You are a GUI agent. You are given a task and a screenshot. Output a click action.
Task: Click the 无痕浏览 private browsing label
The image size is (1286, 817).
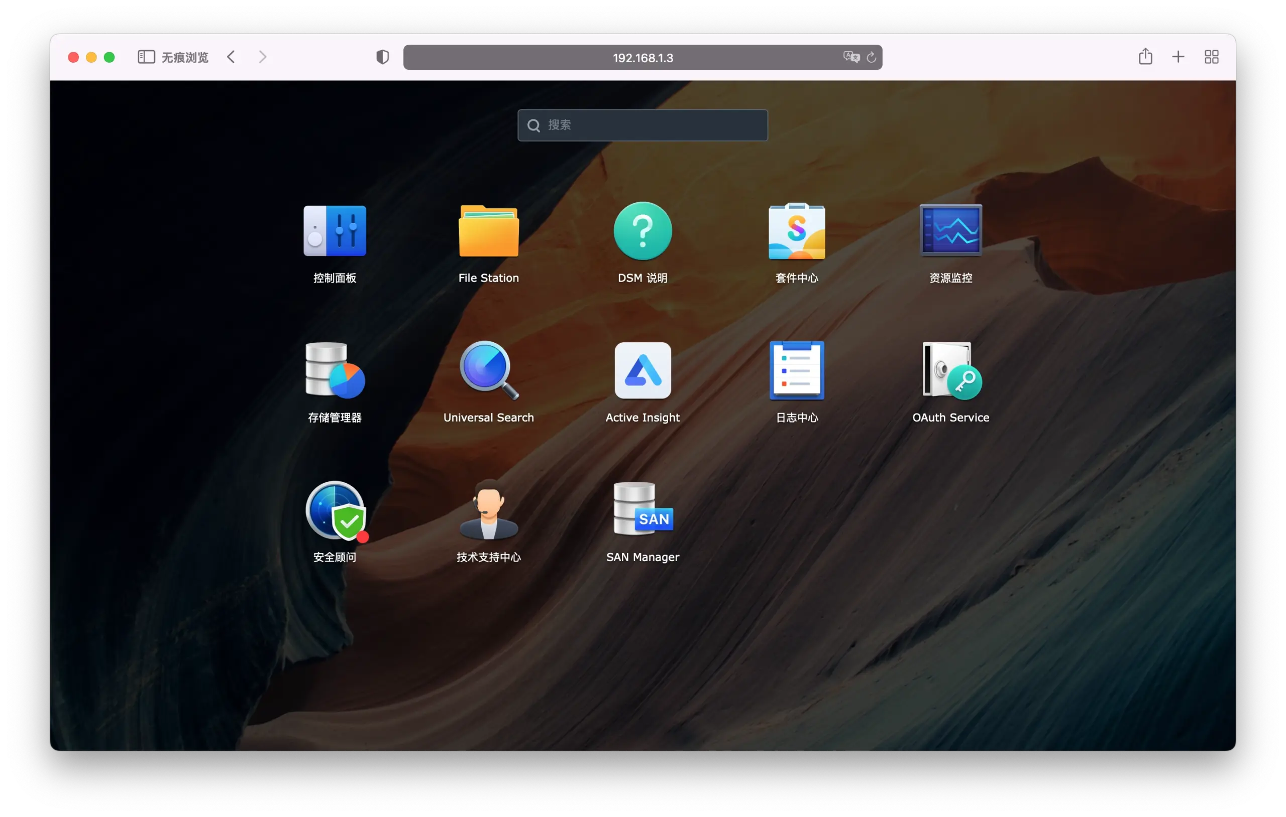(x=185, y=57)
